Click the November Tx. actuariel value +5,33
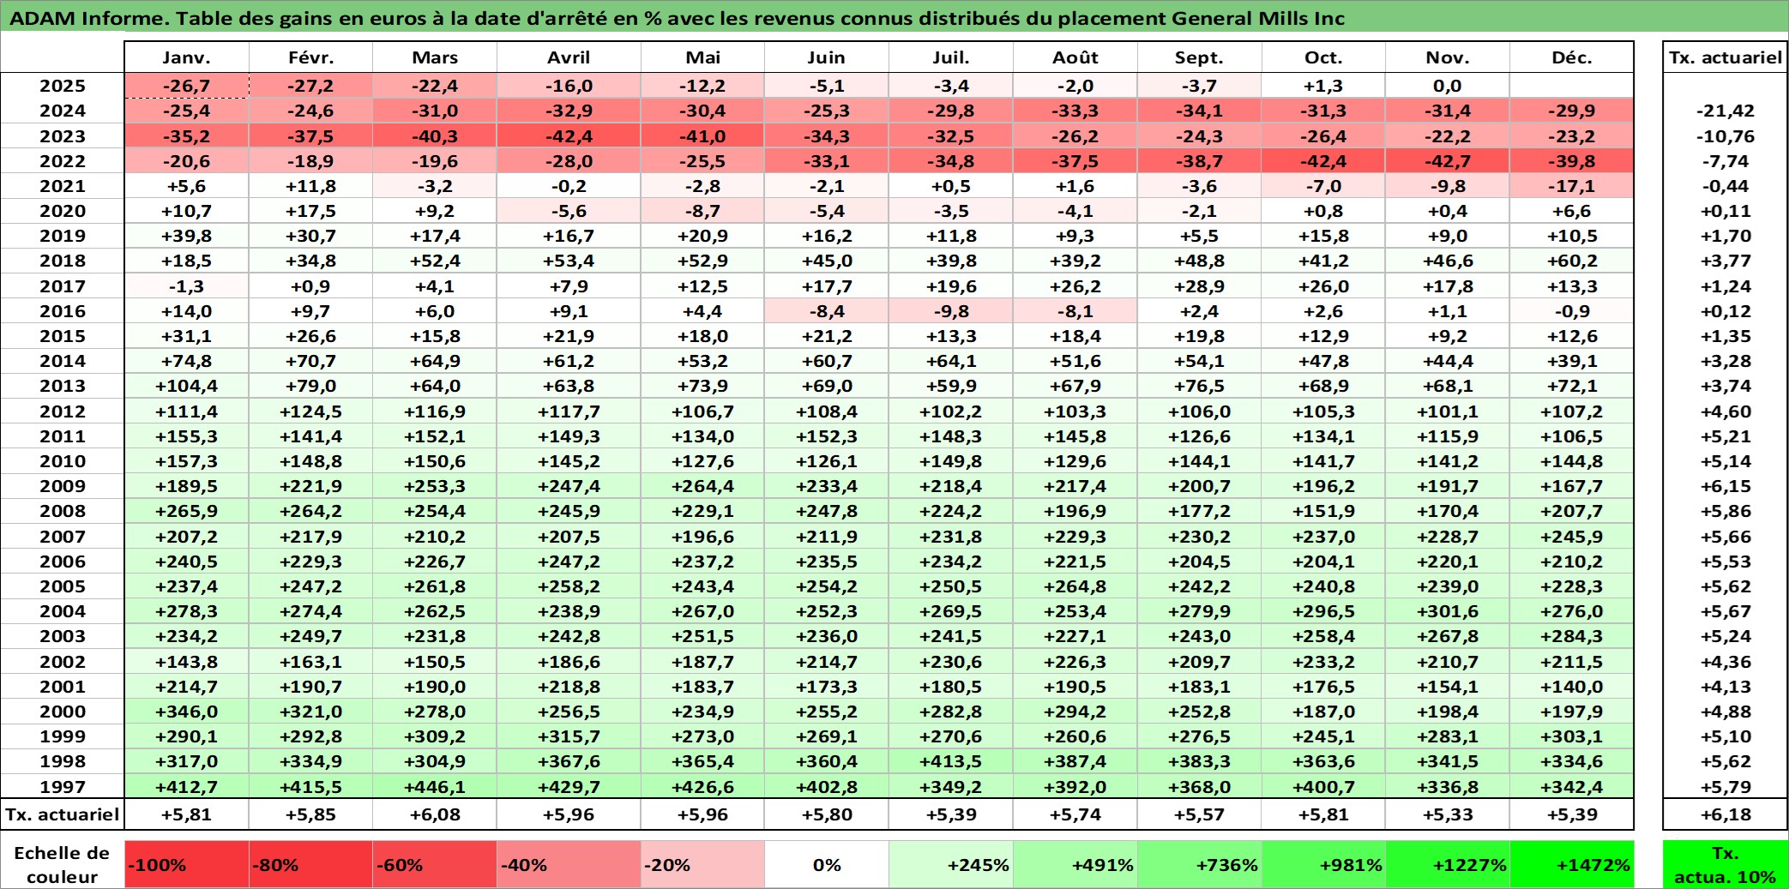This screenshot has width=1789, height=889. [1448, 814]
